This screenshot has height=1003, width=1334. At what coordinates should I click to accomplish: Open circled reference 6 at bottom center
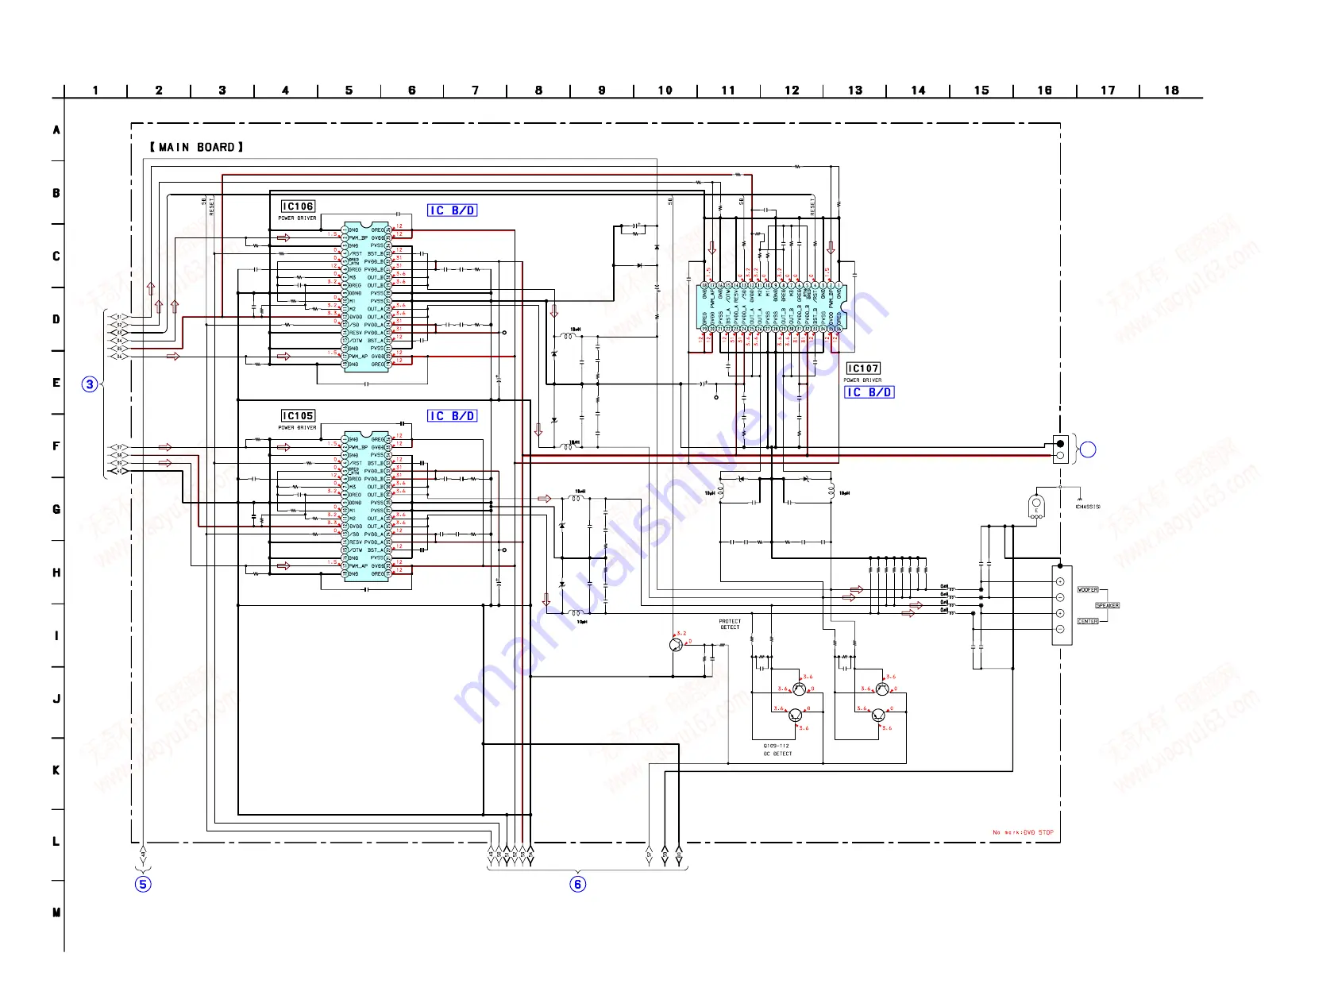click(578, 884)
